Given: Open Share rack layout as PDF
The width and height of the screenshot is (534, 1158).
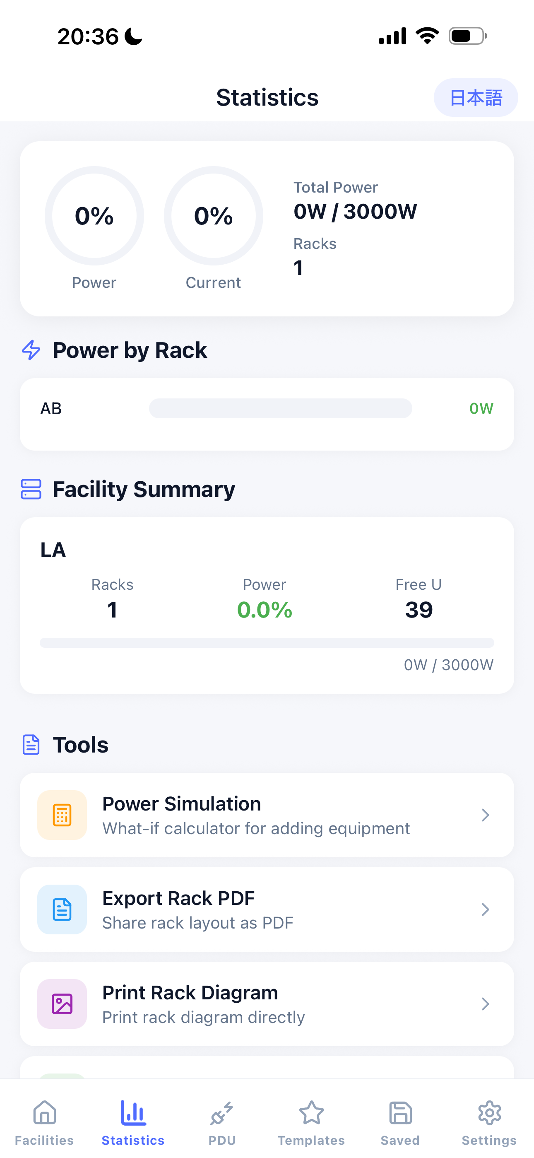Looking at the screenshot, I should point(267,910).
